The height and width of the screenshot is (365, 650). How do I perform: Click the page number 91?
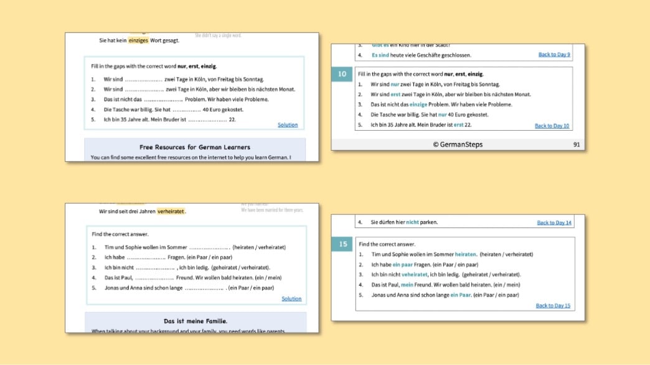(576, 144)
